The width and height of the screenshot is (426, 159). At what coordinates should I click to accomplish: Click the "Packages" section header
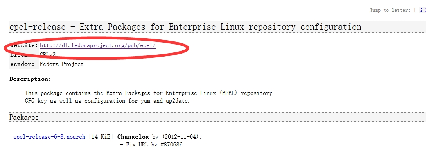(24, 117)
